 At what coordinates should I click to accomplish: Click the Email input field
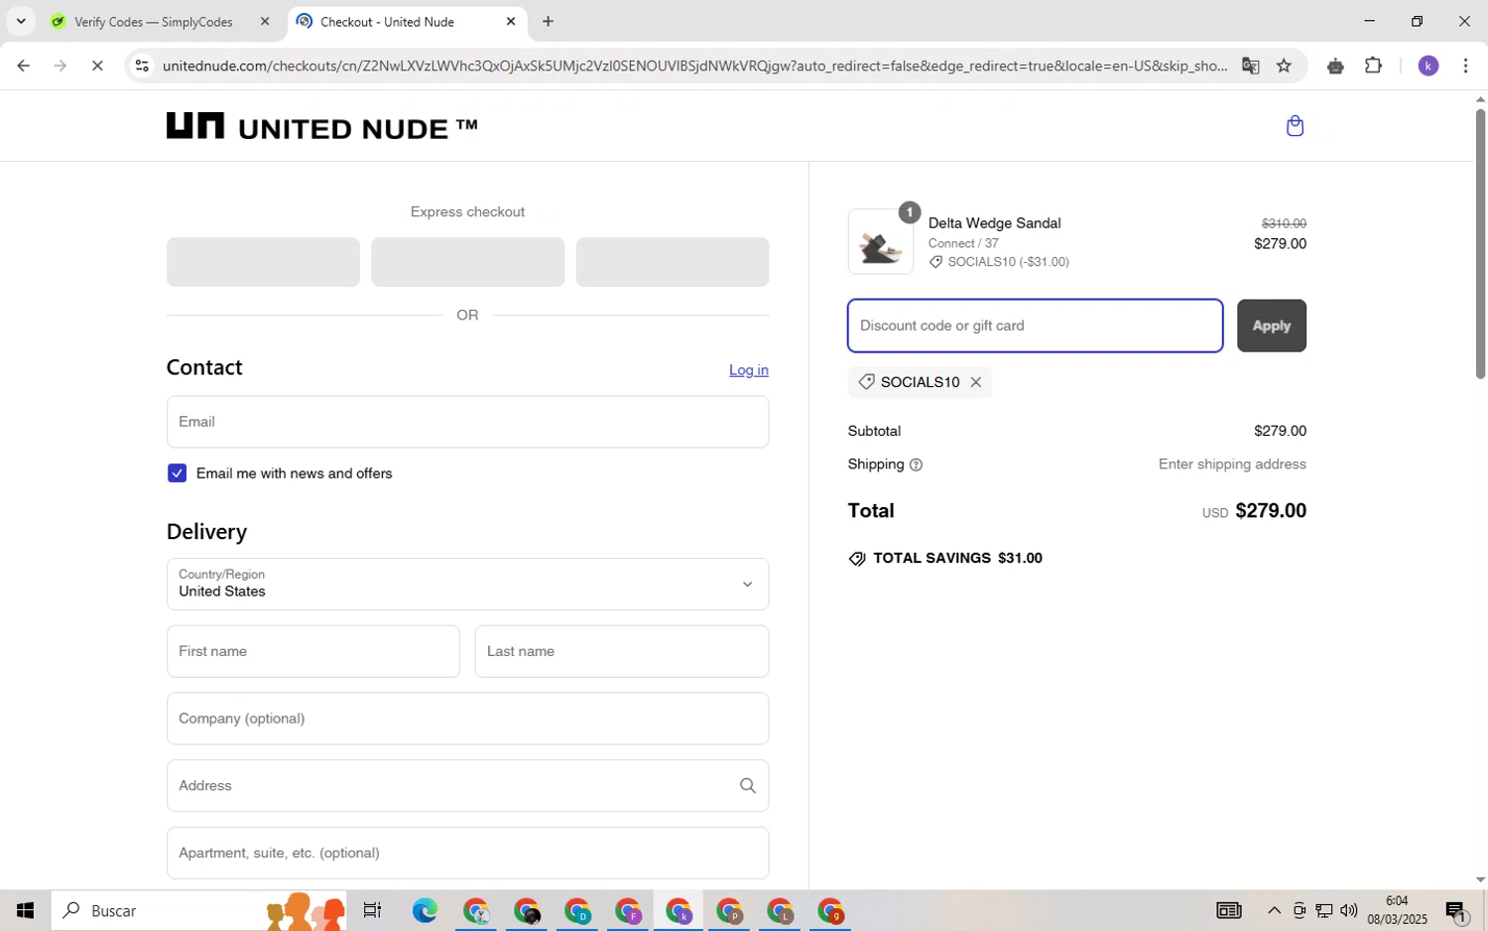click(x=467, y=422)
